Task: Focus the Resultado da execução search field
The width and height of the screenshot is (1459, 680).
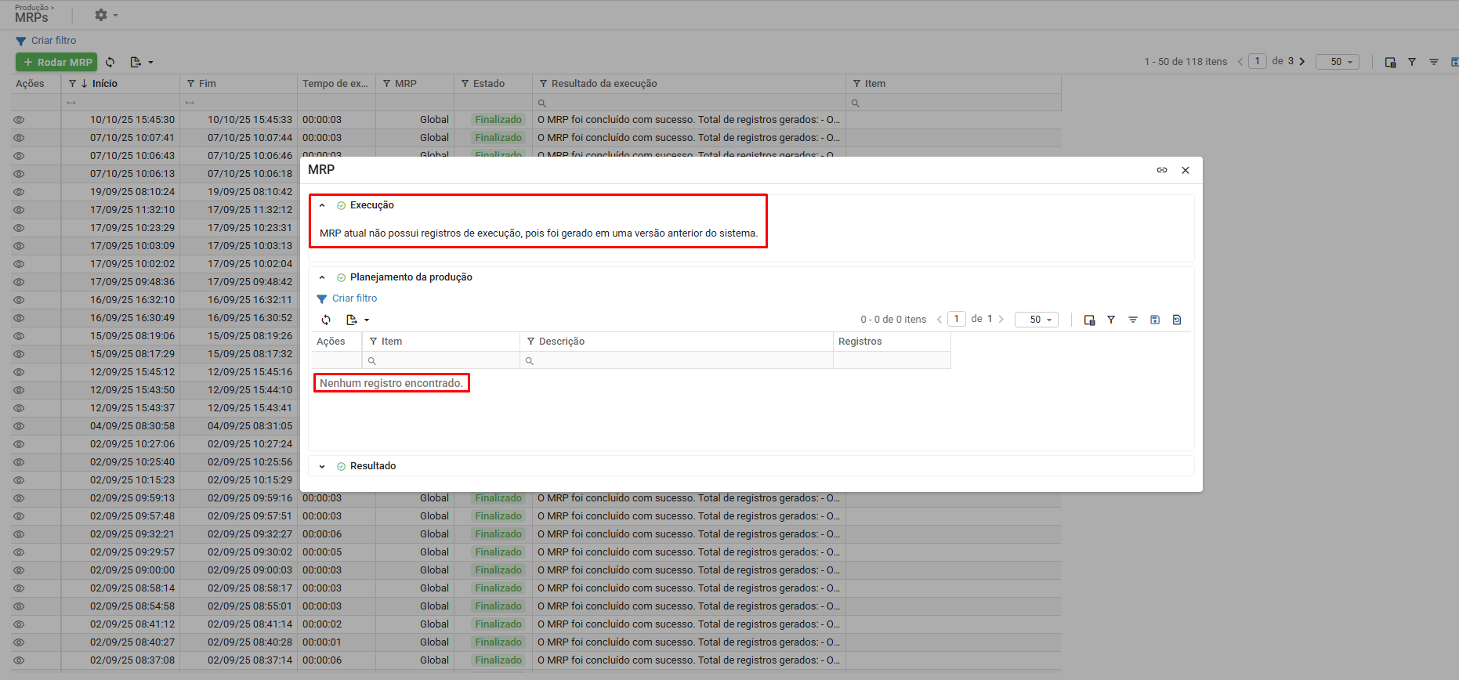Action: pos(690,103)
